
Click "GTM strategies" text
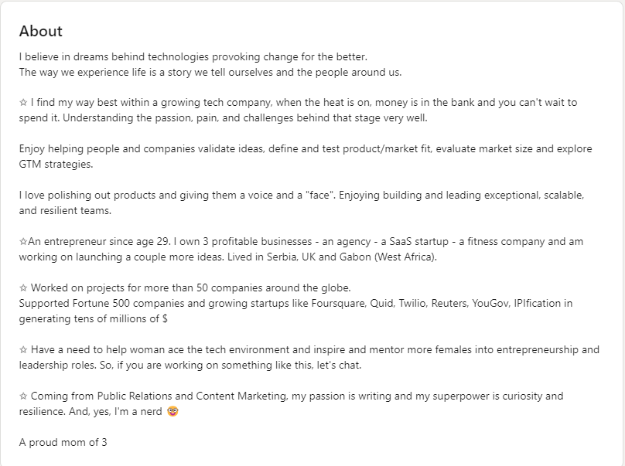[x=56, y=165]
